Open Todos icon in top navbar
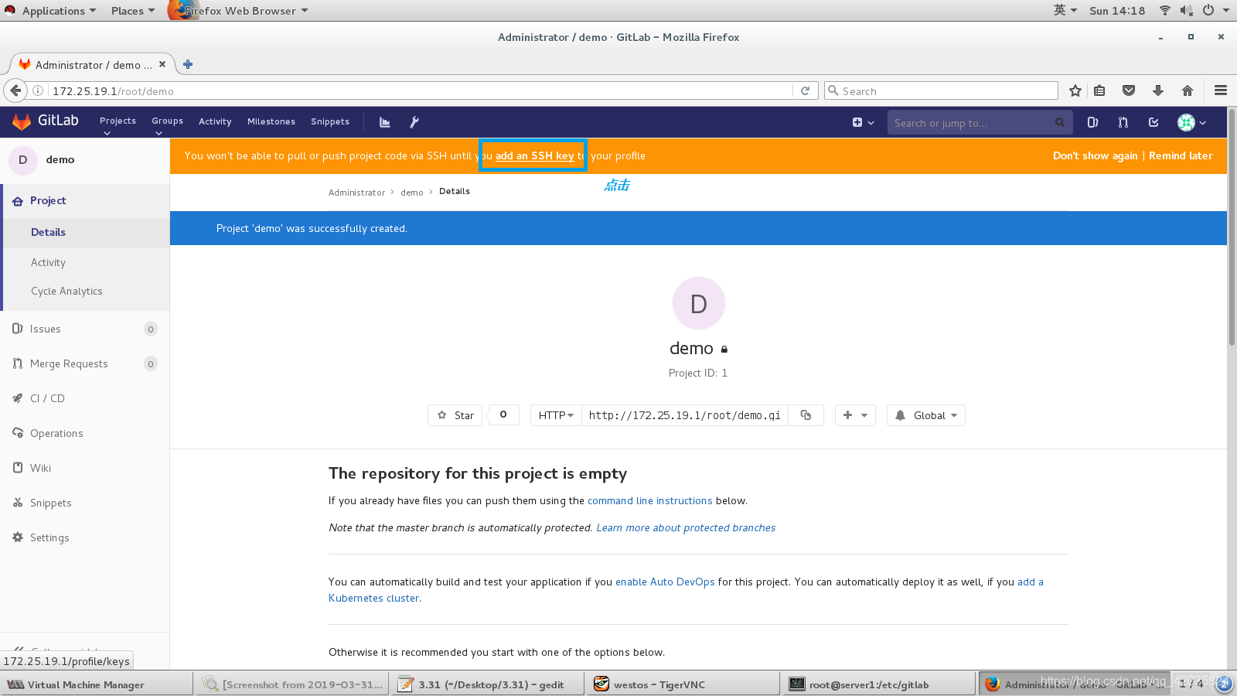This screenshot has width=1237, height=696. (1154, 122)
